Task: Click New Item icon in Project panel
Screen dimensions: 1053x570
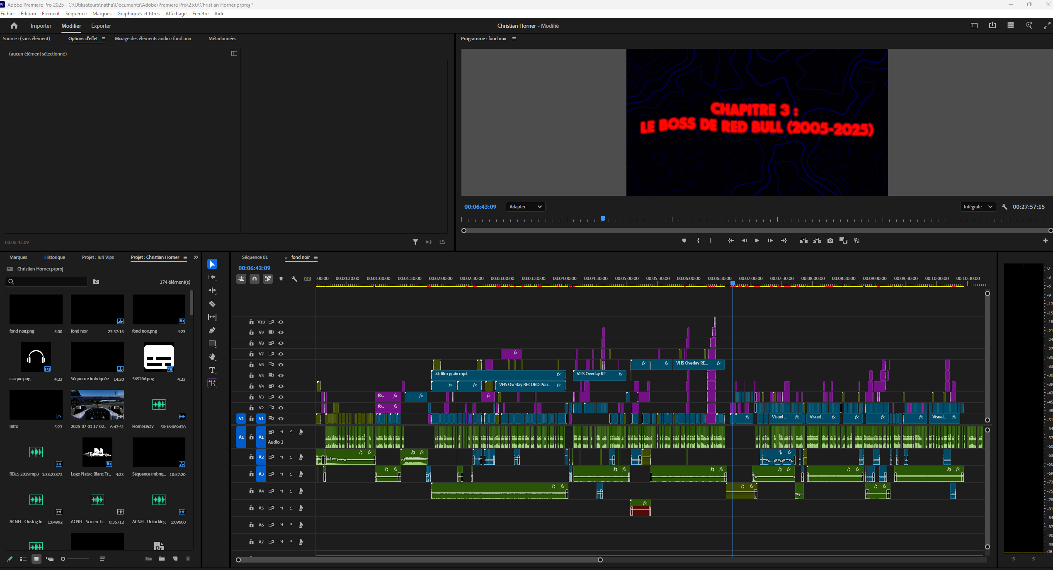Action: point(175,559)
